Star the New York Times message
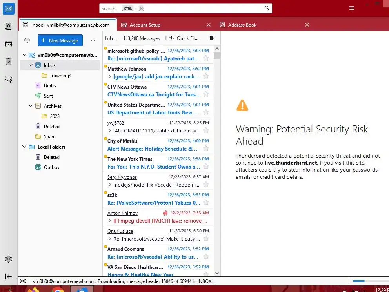The width and height of the screenshot is (389, 292). [205, 167]
